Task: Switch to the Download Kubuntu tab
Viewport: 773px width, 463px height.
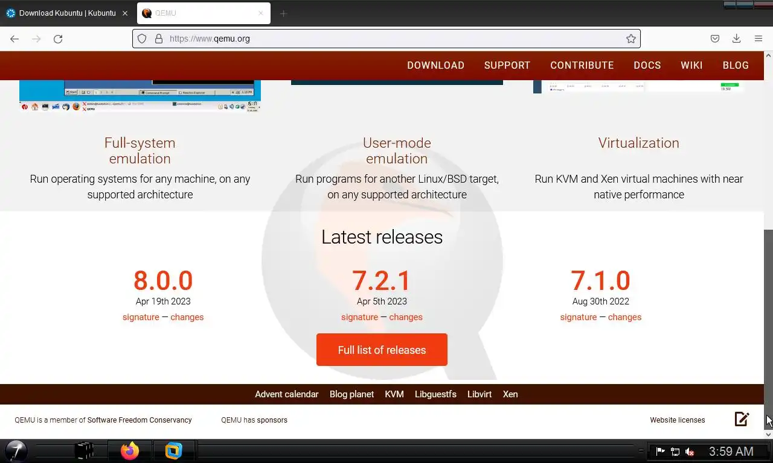Action: click(x=68, y=13)
